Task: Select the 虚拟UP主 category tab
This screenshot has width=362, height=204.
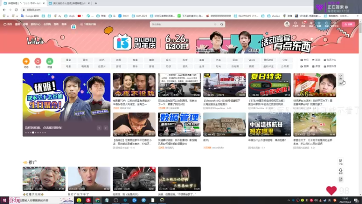Action: click(x=268, y=66)
